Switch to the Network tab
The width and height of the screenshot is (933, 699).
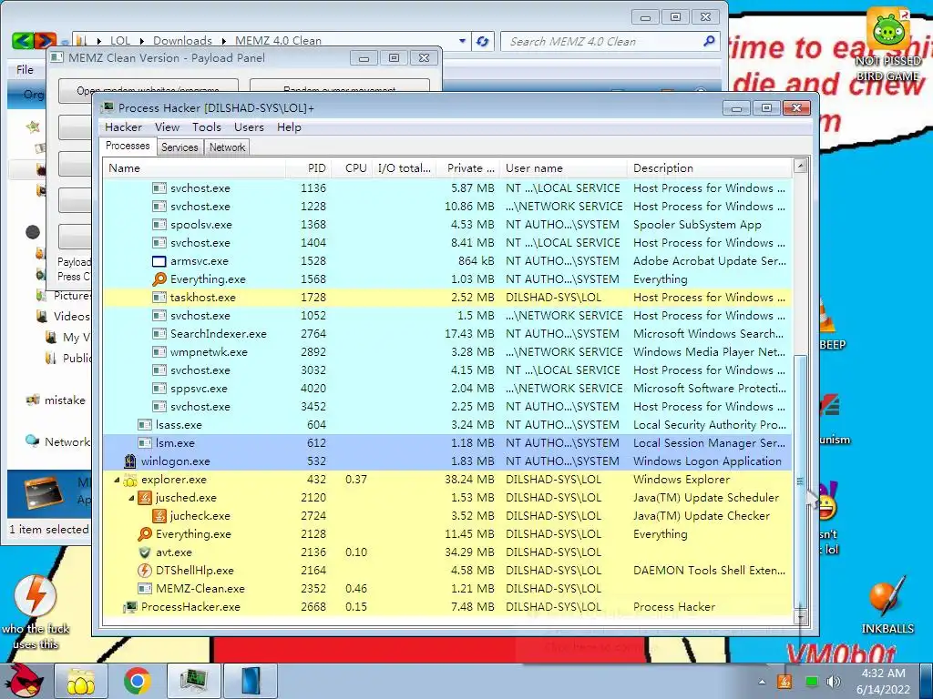coord(227,147)
